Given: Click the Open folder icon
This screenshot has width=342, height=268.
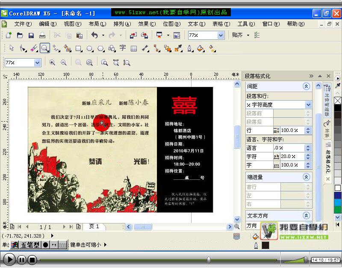Looking at the screenshot, I should click(x=20, y=35).
